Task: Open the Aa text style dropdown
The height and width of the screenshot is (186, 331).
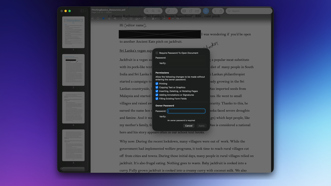Action: click(178, 19)
